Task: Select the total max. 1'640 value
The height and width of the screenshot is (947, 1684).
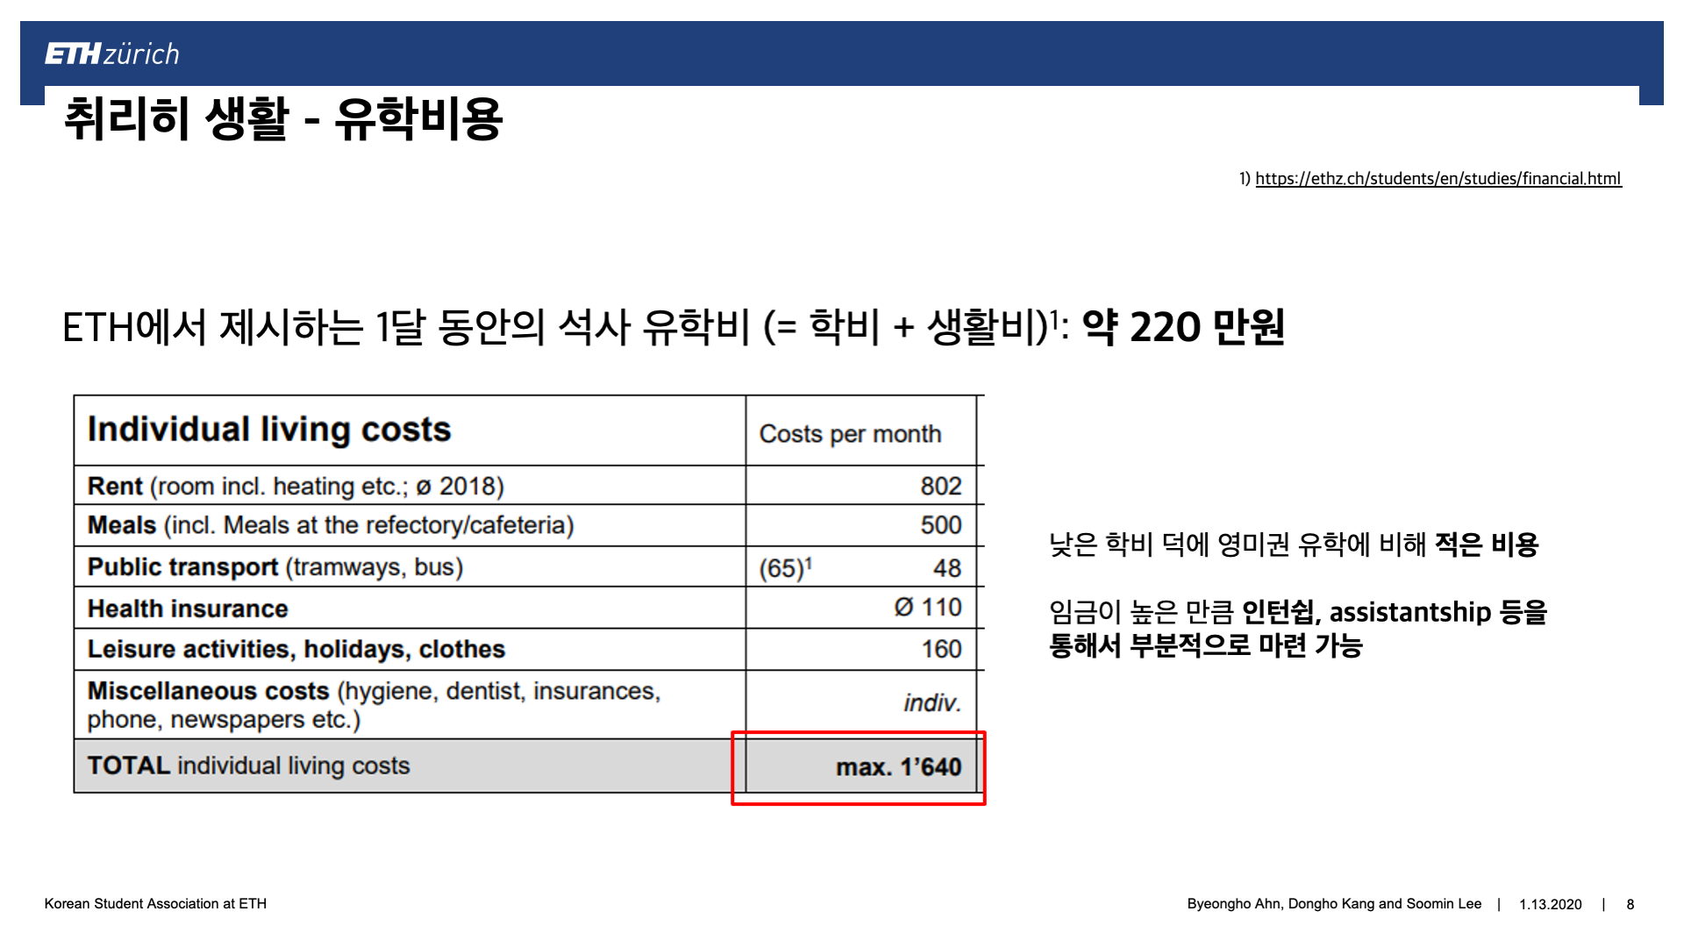Action: coord(899,767)
